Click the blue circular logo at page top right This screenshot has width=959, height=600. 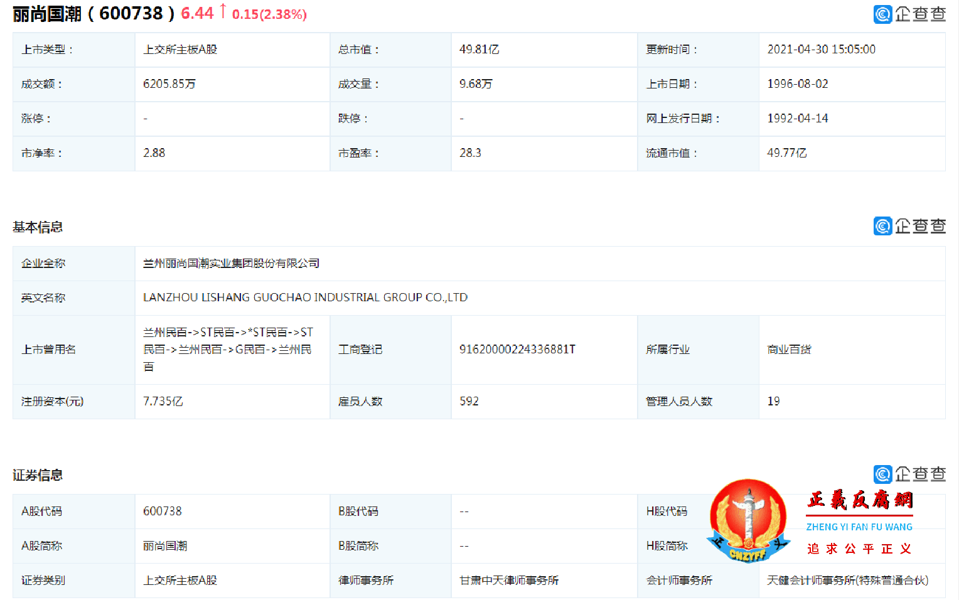(x=882, y=14)
